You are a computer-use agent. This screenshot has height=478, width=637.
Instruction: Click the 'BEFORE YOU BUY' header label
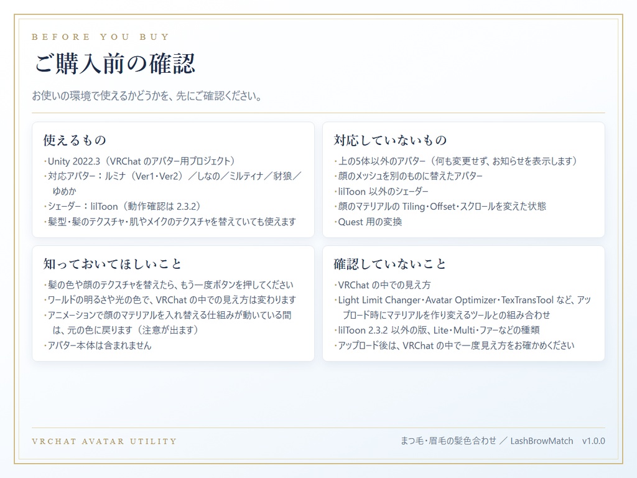[x=100, y=37]
